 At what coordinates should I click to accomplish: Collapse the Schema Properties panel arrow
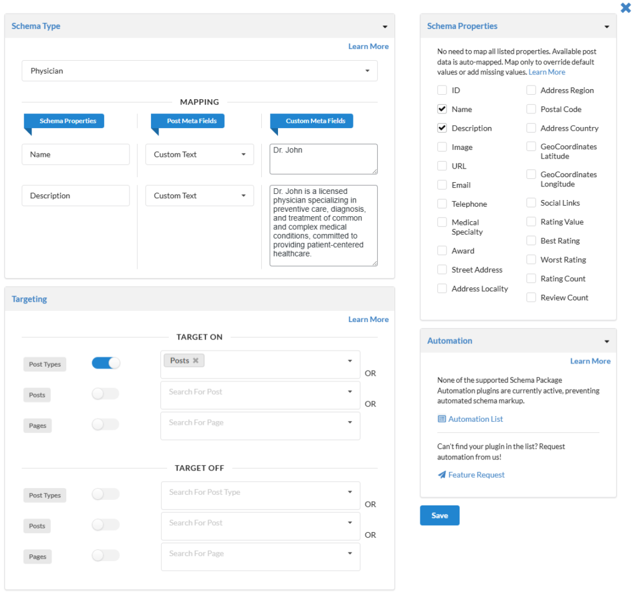pyautogui.click(x=606, y=27)
